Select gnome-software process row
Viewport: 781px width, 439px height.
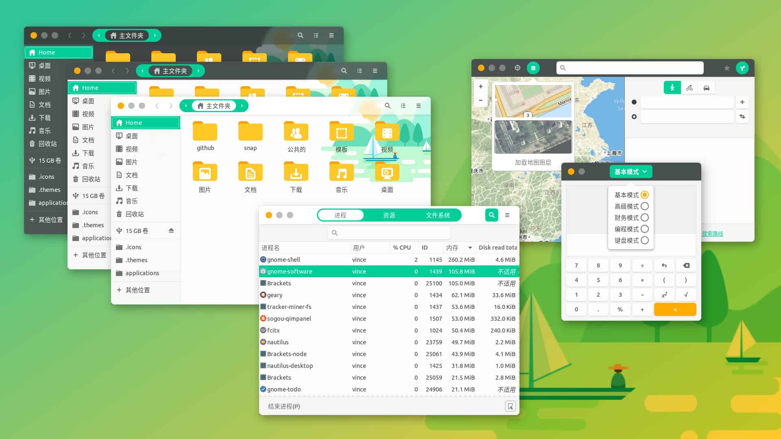tap(389, 271)
